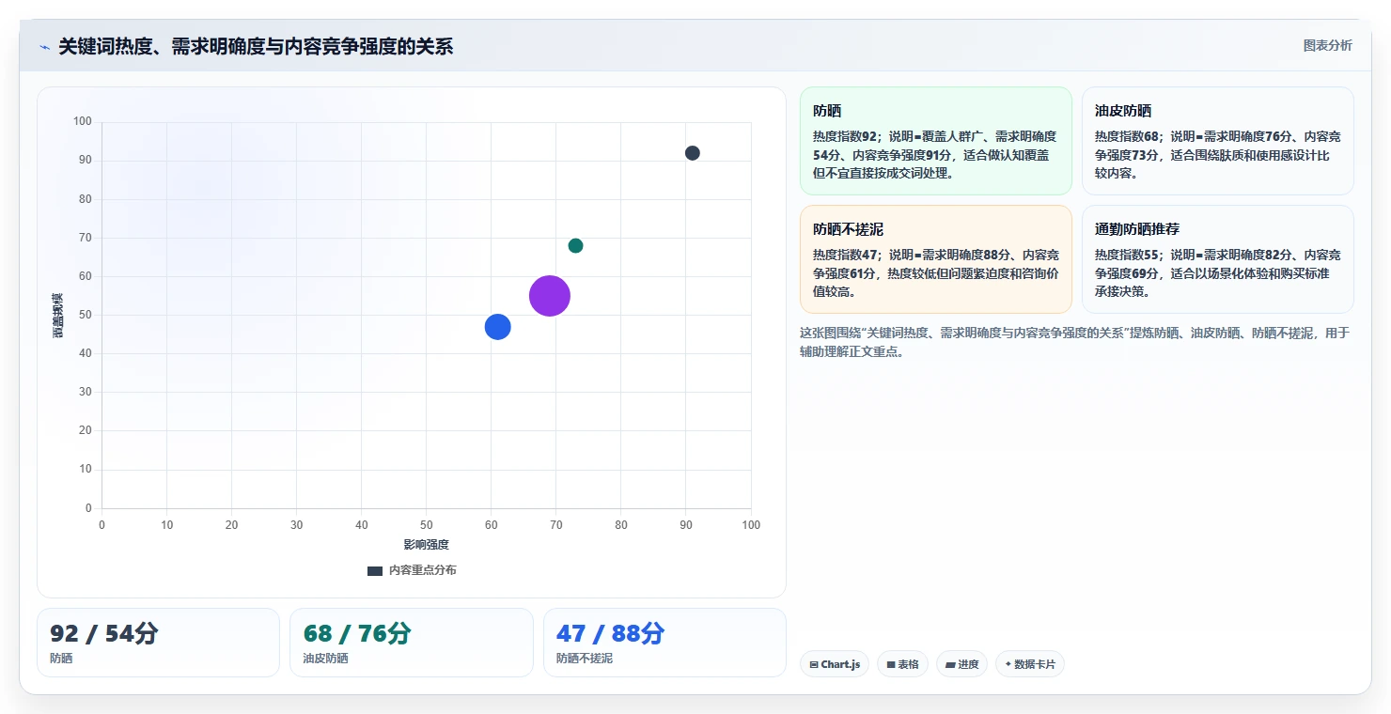Click the icon in the 表格 tag
1391x714 pixels.
pyautogui.click(x=890, y=664)
